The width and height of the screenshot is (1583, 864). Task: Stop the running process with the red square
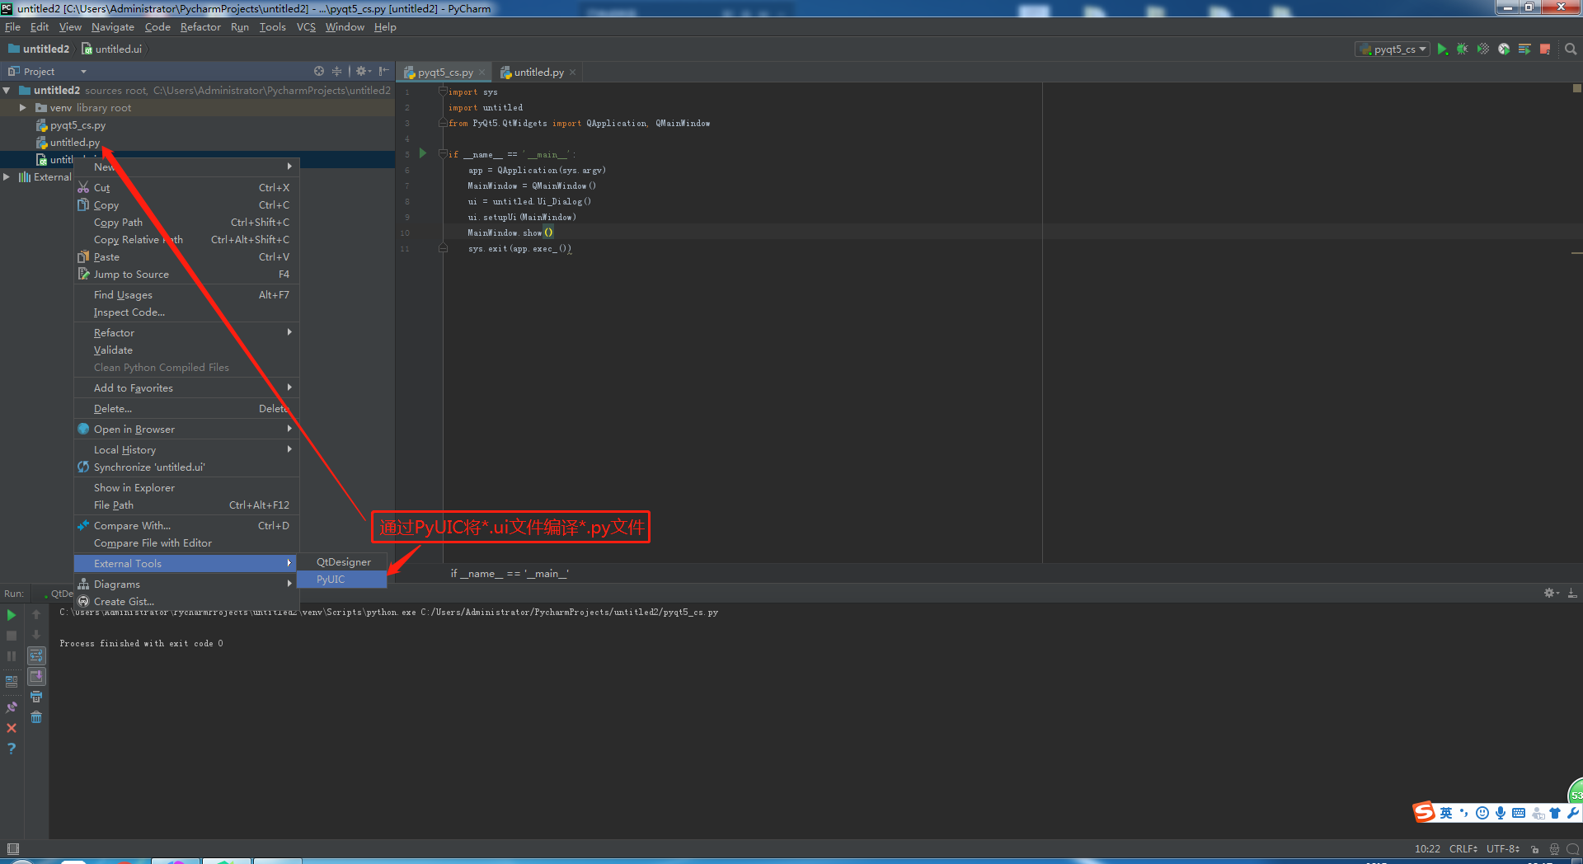click(x=1545, y=49)
